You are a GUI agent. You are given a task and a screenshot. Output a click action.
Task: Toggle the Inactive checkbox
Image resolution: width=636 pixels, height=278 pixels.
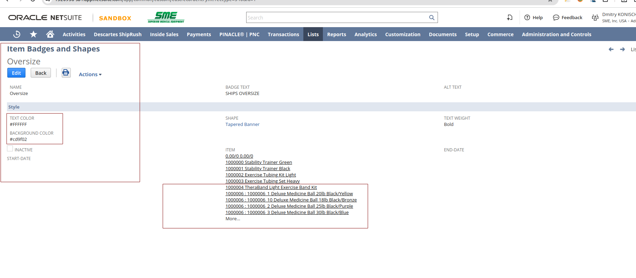point(10,149)
